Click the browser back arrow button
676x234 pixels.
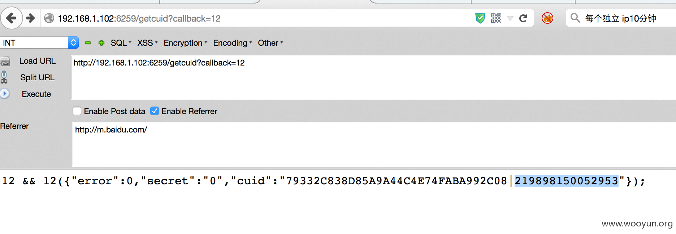pyautogui.click(x=12, y=18)
